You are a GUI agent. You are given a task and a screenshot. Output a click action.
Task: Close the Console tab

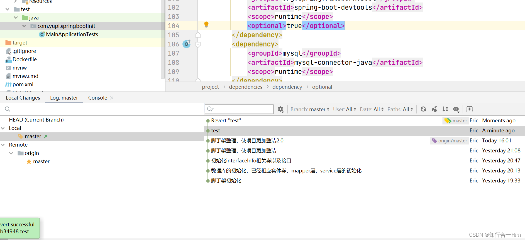coord(112,98)
